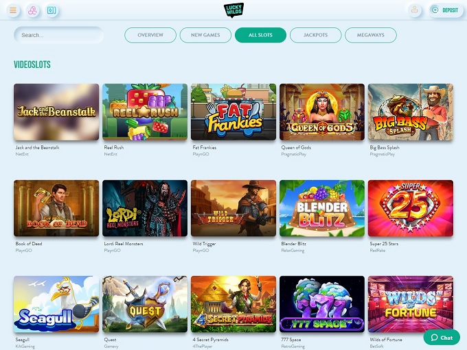467x350 pixels.
Task: Click the Lucky Wilds logo
Action: click(233, 10)
